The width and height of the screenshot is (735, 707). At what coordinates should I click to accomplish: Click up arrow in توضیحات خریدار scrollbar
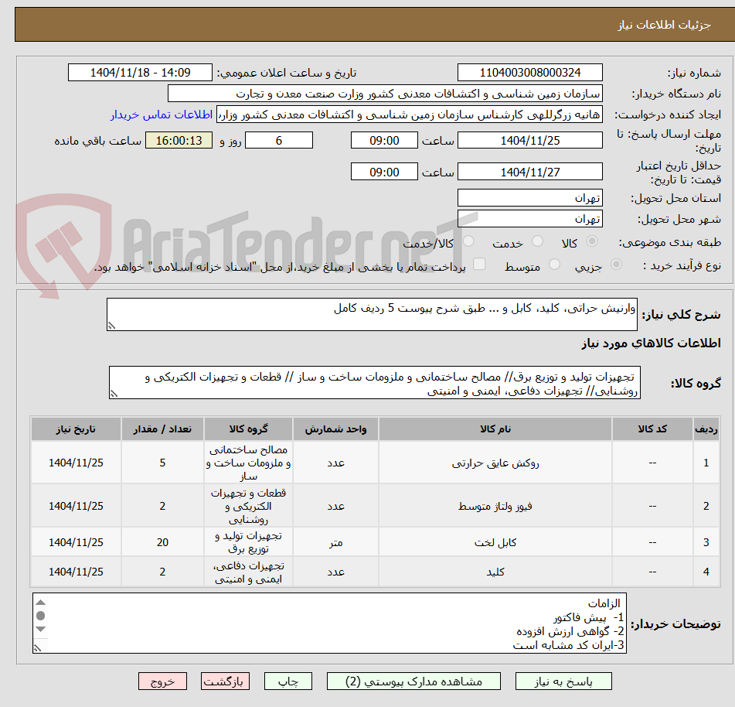pyautogui.click(x=41, y=603)
